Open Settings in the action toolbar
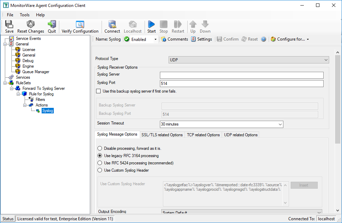 pos(202,39)
